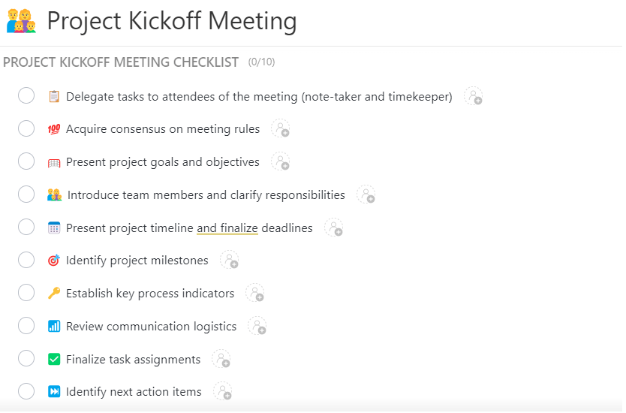
Task: Assign person to Review communication logistics
Action: tap(257, 326)
